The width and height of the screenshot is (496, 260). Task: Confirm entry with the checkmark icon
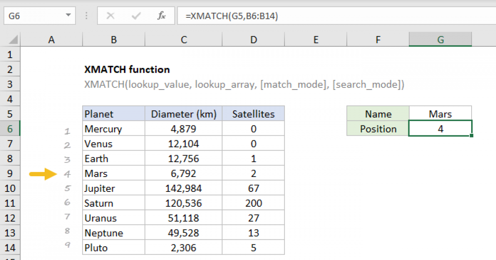point(135,16)
